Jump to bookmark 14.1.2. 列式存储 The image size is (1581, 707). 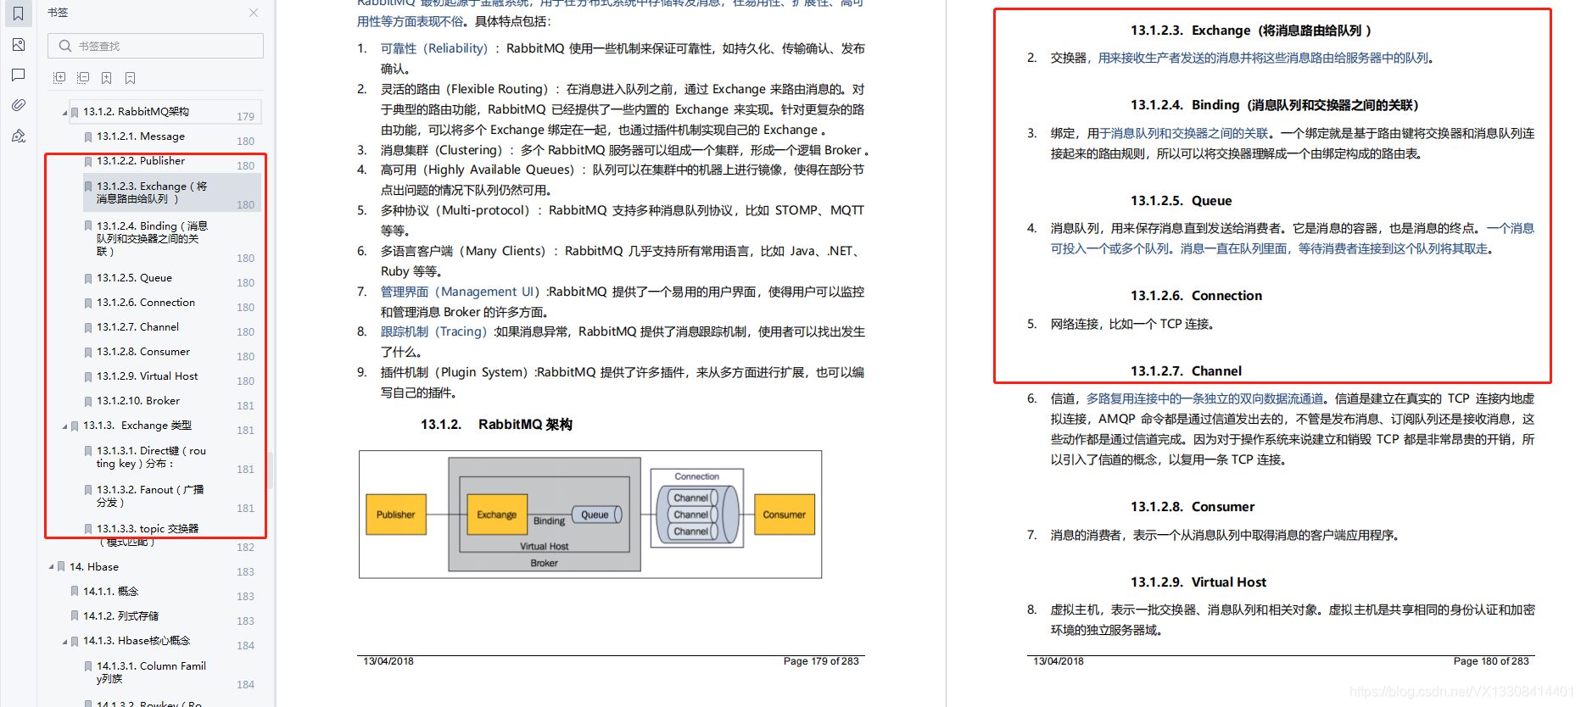[x=121, y=616]
